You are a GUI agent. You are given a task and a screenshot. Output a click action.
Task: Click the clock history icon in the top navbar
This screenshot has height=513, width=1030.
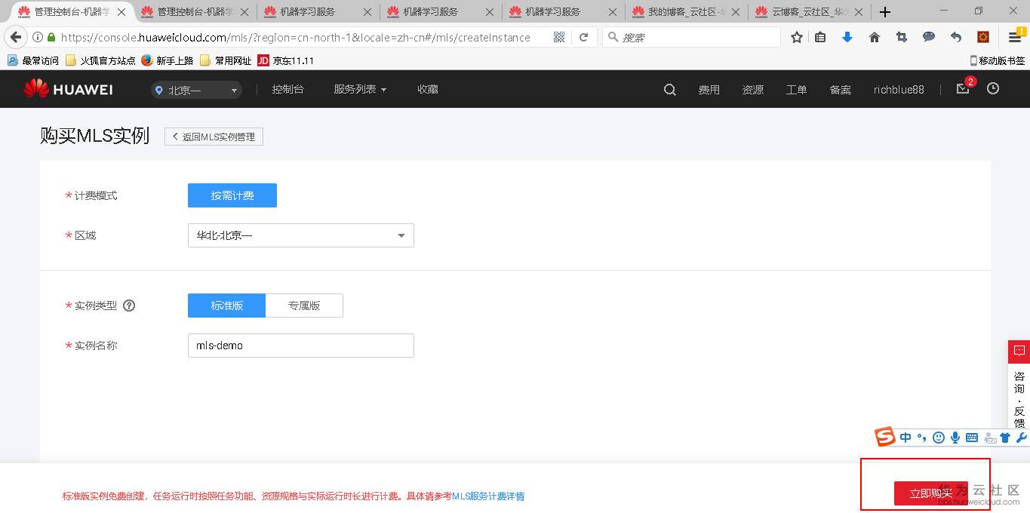click(x=993, y=89)
